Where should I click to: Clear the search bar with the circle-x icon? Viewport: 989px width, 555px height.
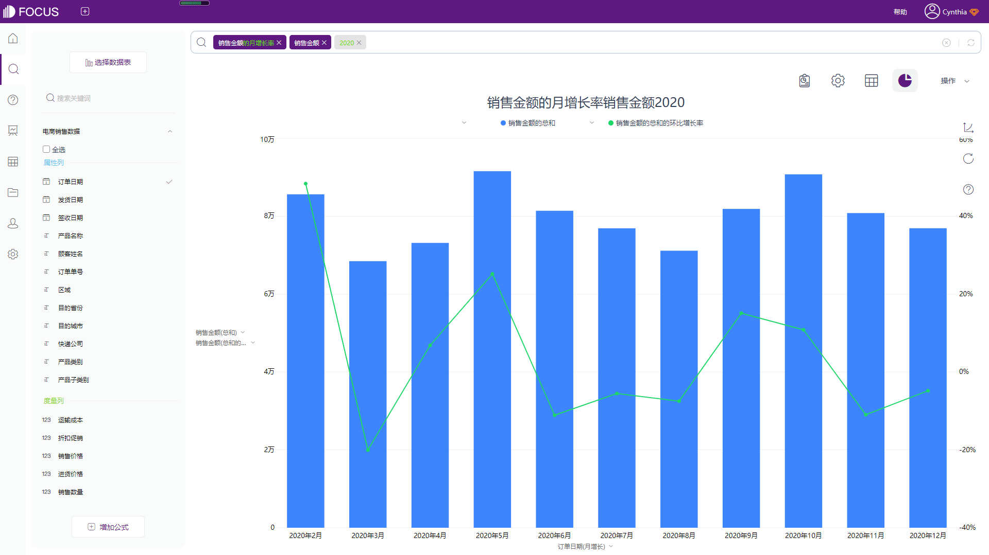click(x=946, y=43)
